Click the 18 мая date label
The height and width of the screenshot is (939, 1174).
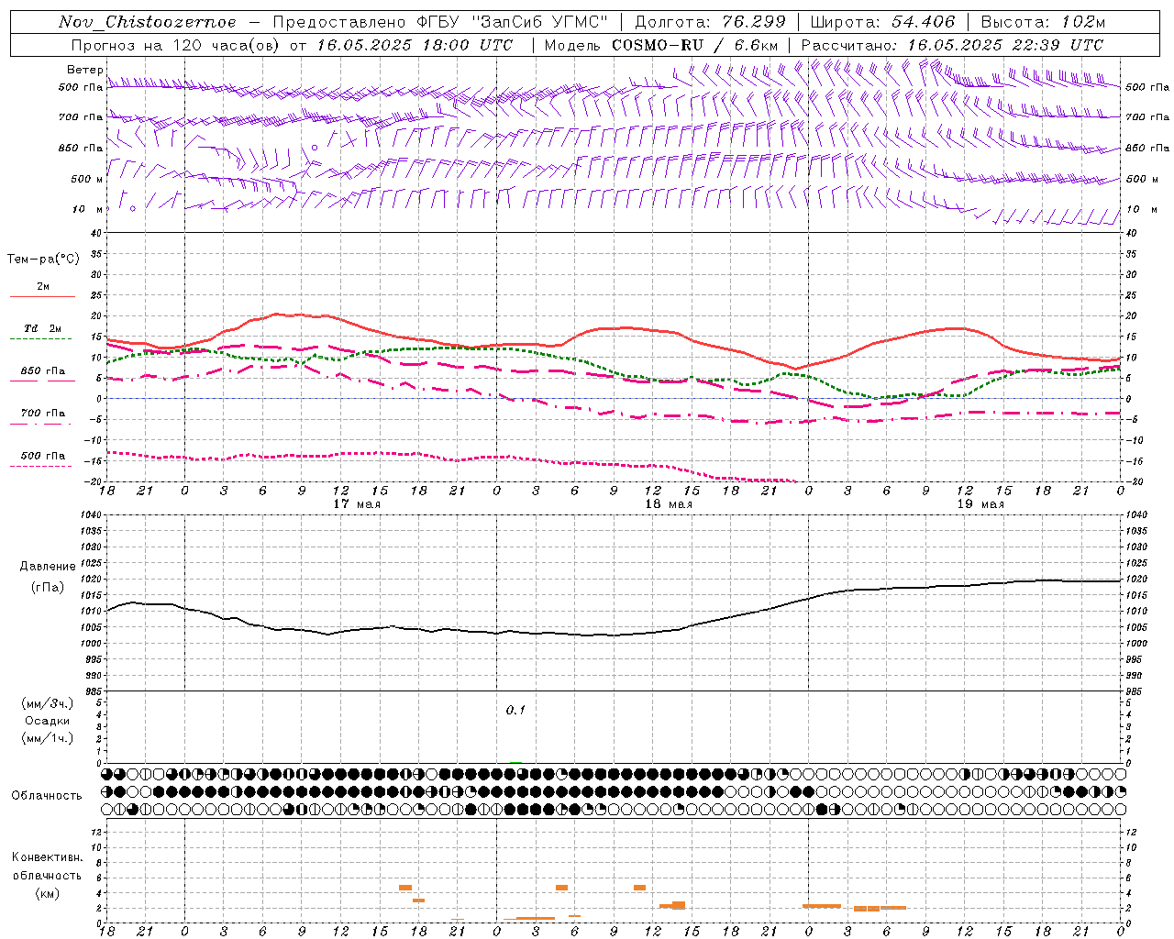coord(668,504)
